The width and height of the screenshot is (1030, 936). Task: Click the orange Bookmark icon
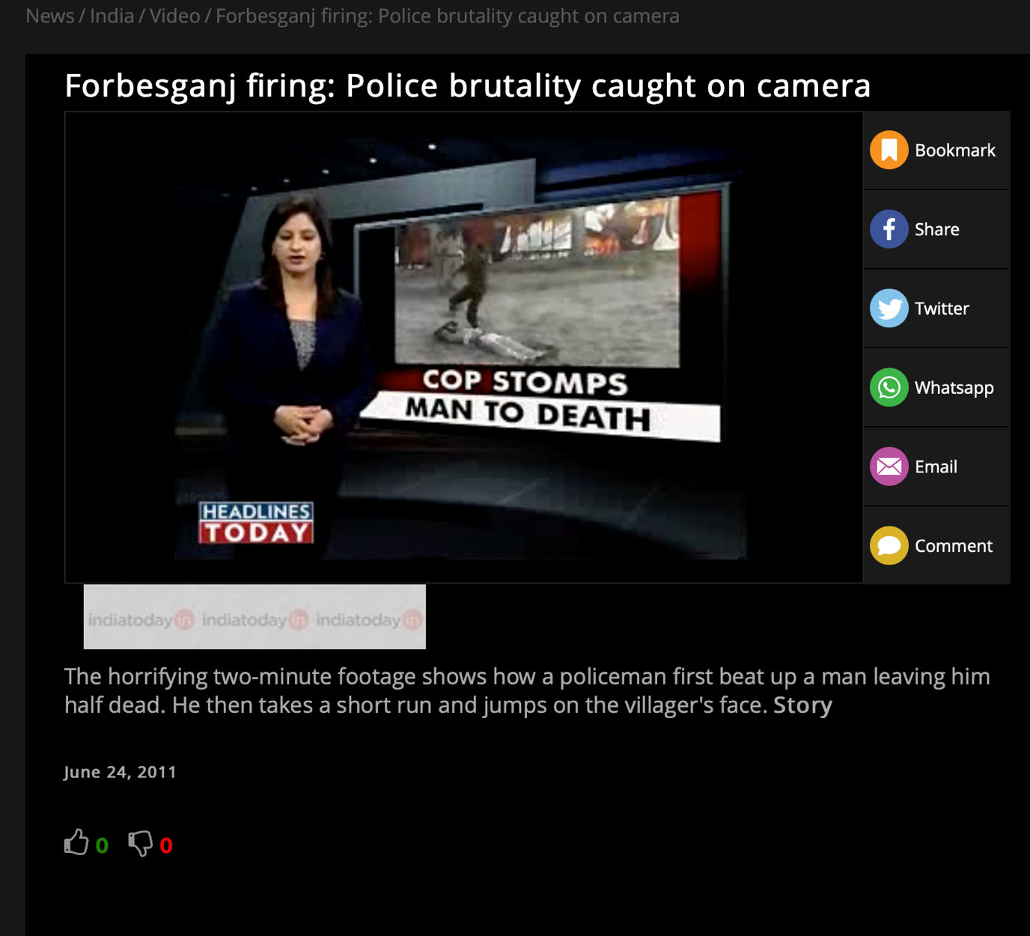[889, 150]
